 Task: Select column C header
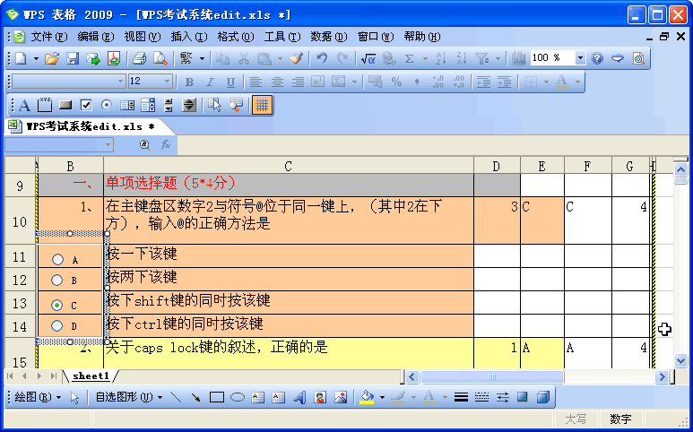click(x=288, y=166)
